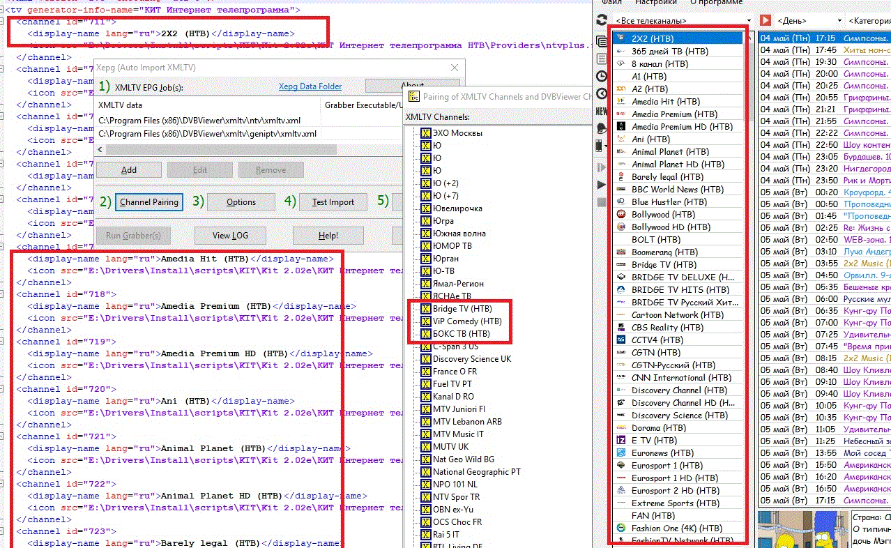
Task: Click the E TV (НТВ) purple logo icon
Action: [621, 441]
